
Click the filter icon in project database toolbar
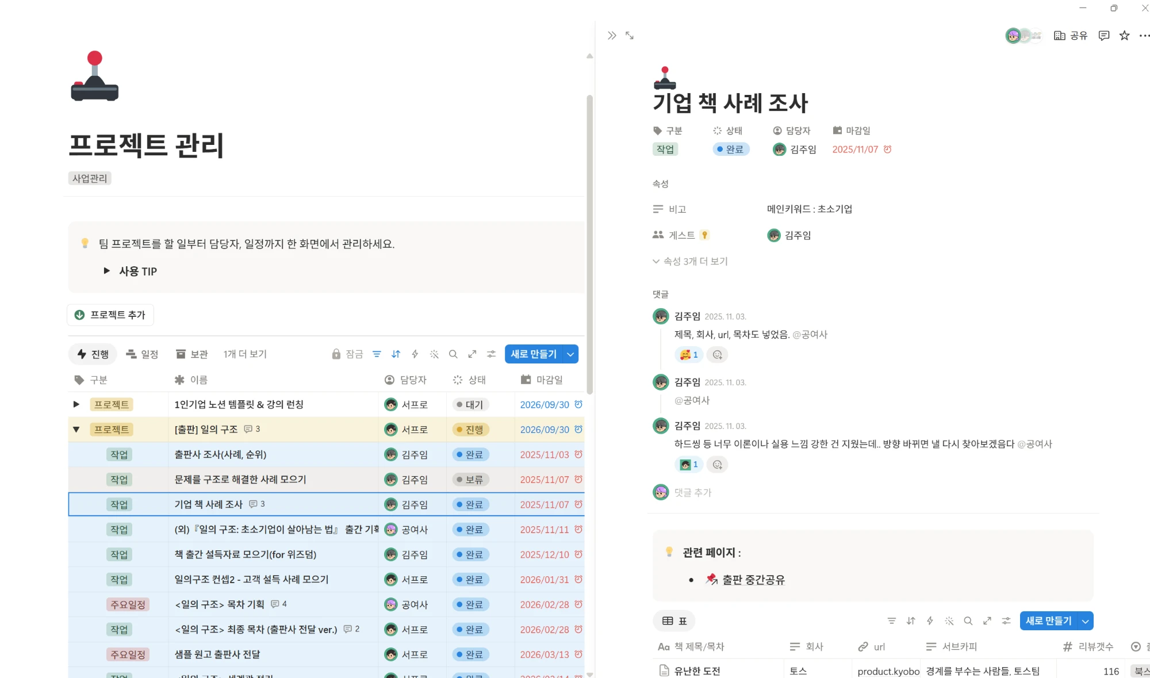(x=377, y=354)
